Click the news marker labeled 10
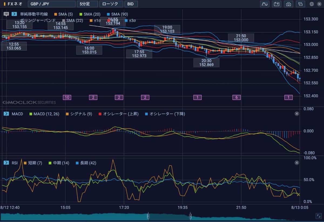The height and width of the screenshot is (222, 324). point(67,97)
